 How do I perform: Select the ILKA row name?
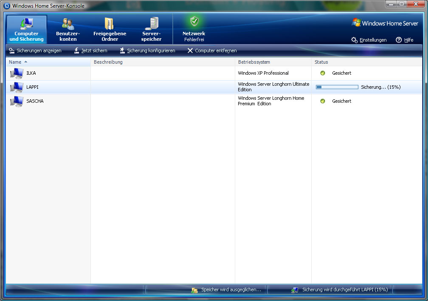31,73
